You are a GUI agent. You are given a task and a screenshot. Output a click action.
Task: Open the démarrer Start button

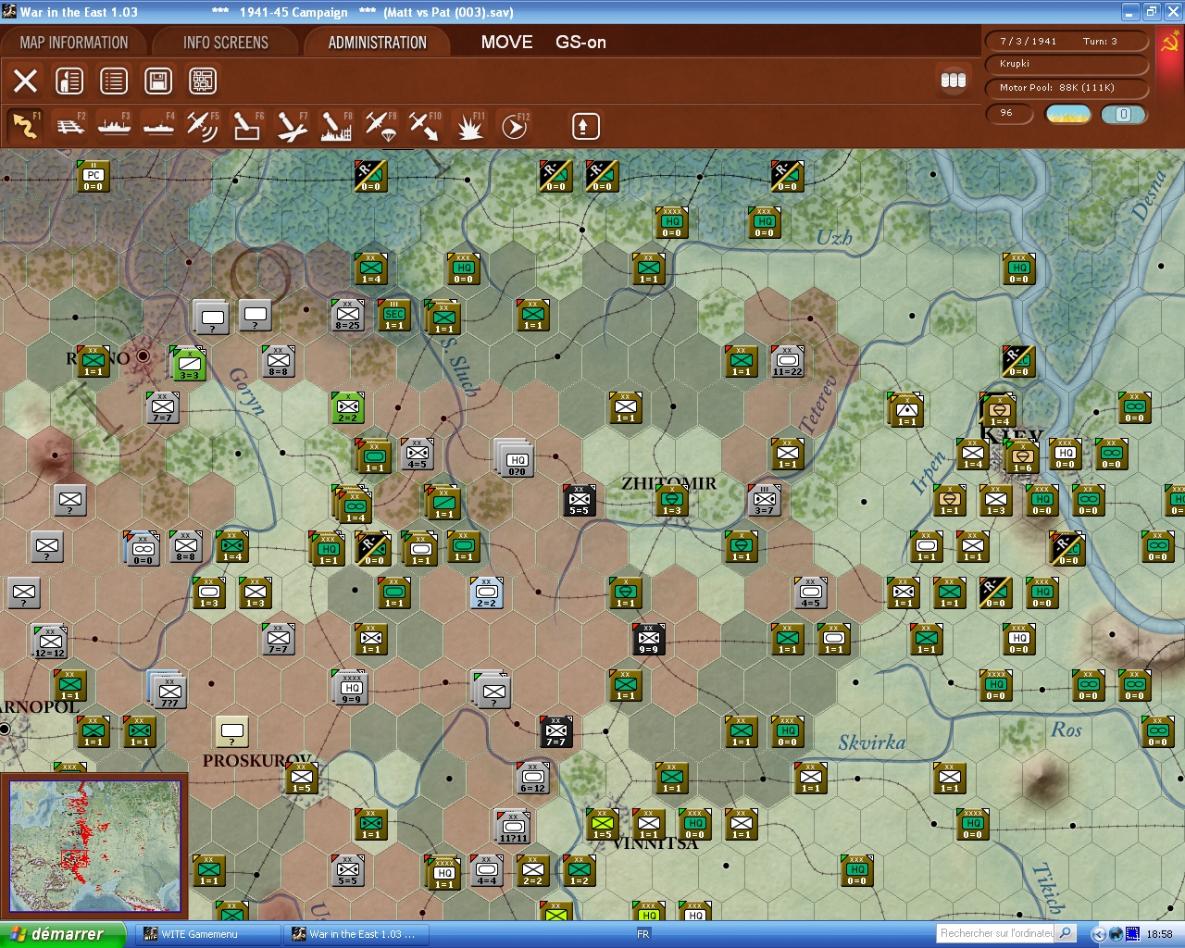(x=61, y=934)
